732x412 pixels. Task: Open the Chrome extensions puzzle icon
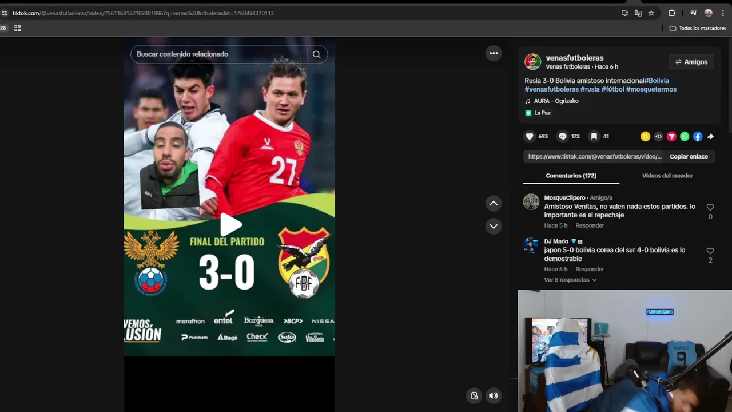click(x=672, y=13)
